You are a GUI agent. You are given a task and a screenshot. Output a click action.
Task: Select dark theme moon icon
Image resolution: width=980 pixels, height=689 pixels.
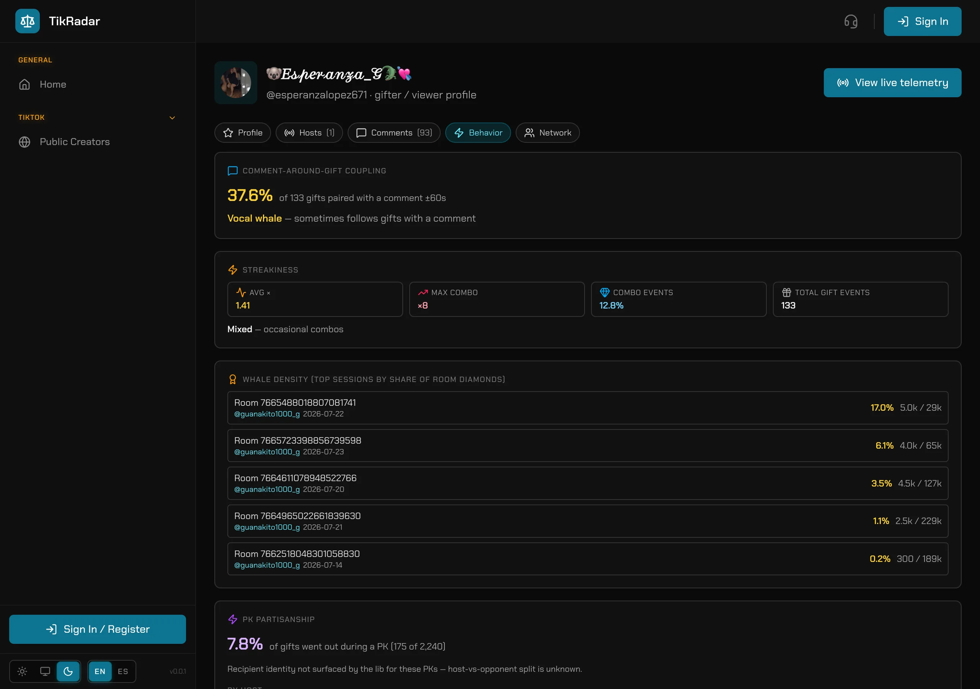click(68, 671)
